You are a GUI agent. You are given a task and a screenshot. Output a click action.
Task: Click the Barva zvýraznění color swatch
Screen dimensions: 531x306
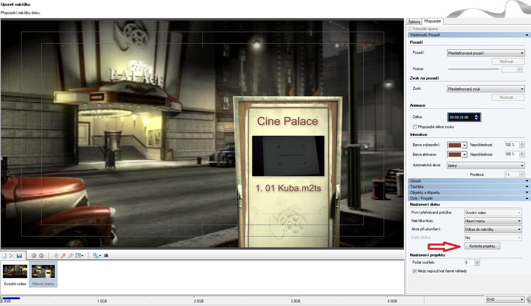[454, 145]
